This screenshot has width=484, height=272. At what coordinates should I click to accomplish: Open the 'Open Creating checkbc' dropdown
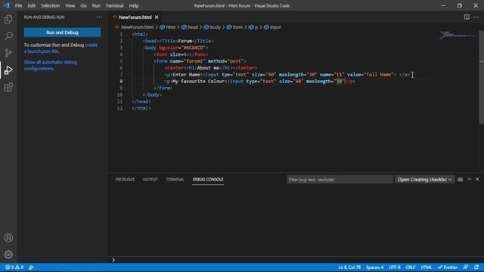(424, 180)
